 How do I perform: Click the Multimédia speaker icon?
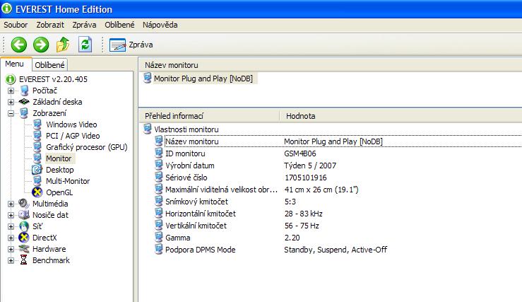(24, 203)
